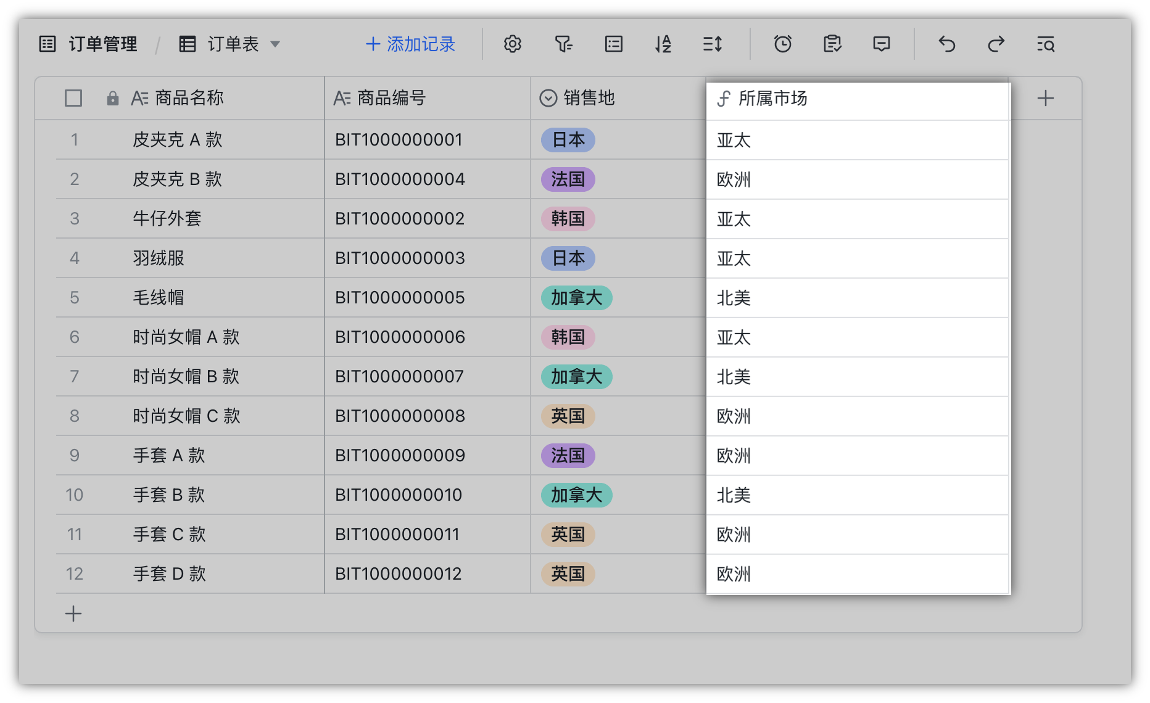Open the comments bubble icon
The height and width of the screenshot is (703, 1150).
(x=881, y=44)
